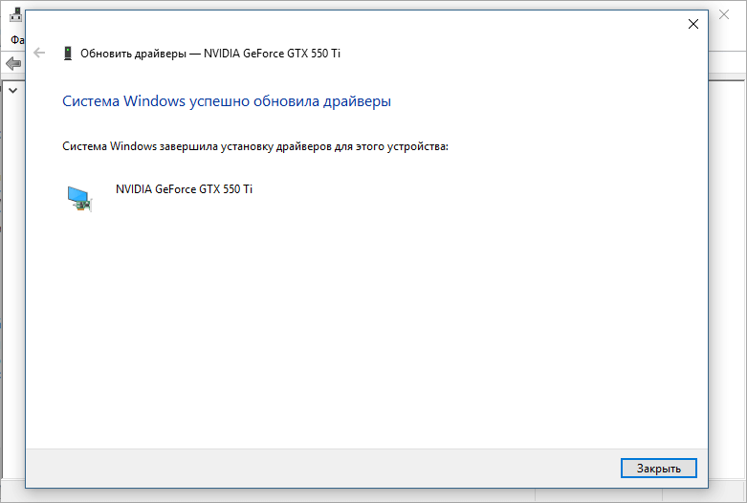Click the display adapter icon beside NVIDIA GeForce

tap(79, 199)
